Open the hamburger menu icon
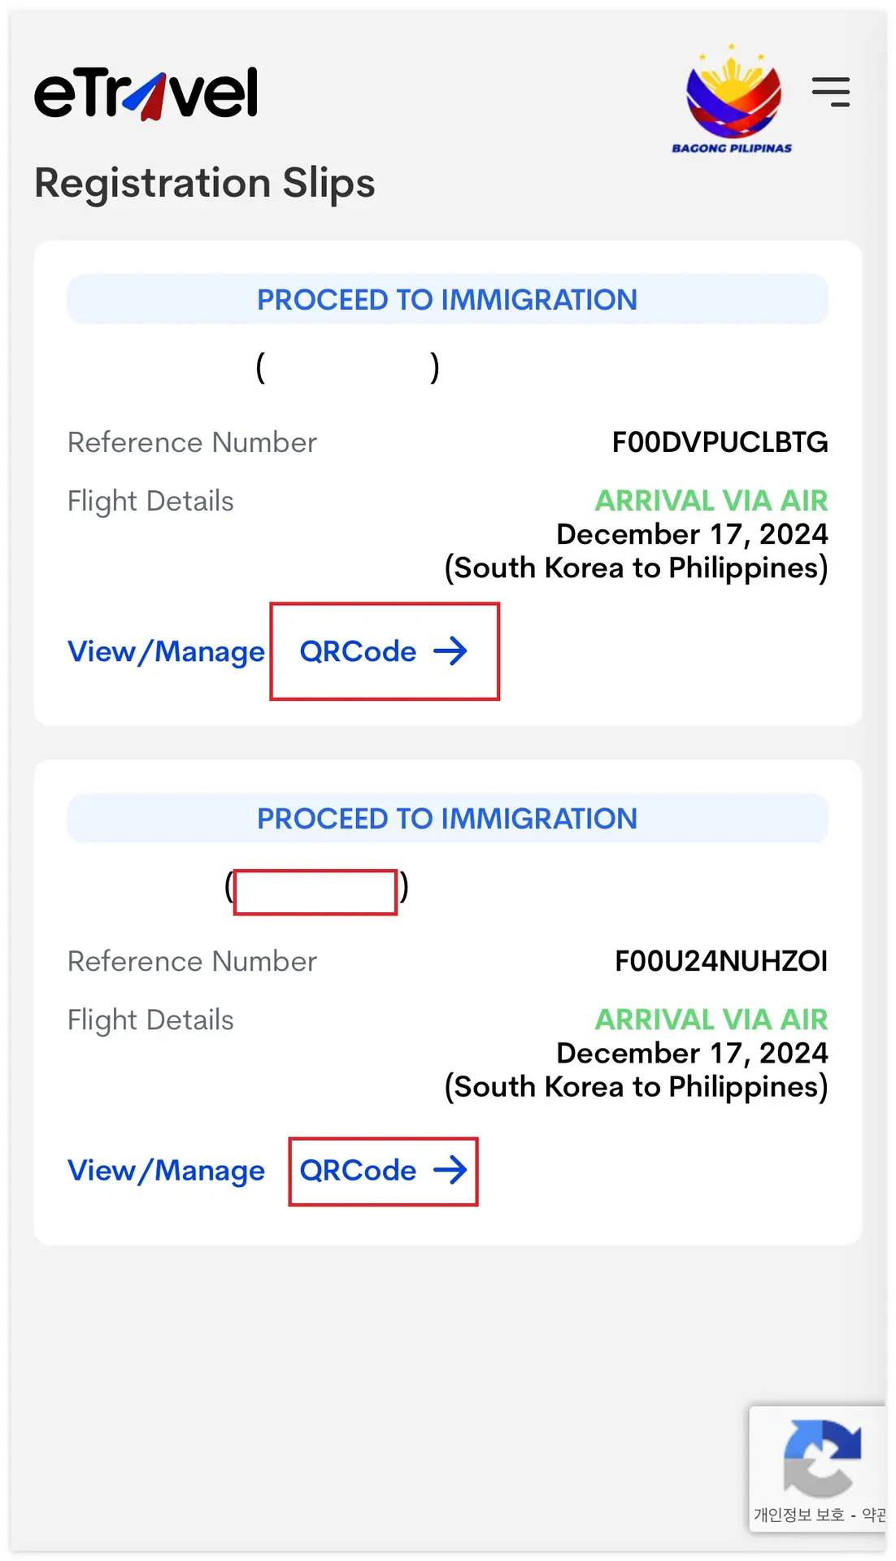 [x=831, y=92]
